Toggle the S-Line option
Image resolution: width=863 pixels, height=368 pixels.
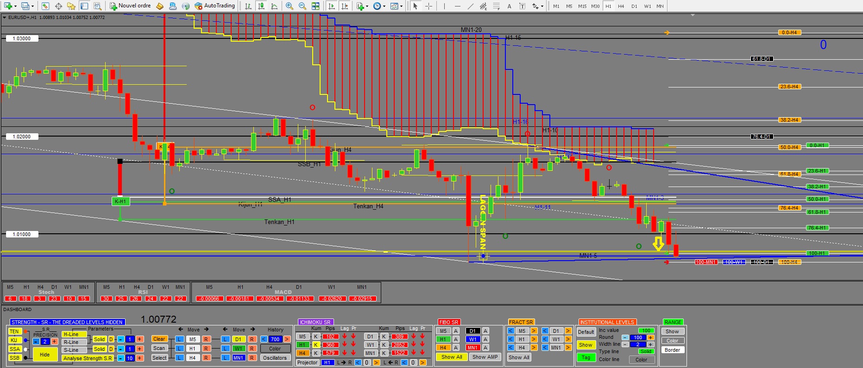click(74, 350)
